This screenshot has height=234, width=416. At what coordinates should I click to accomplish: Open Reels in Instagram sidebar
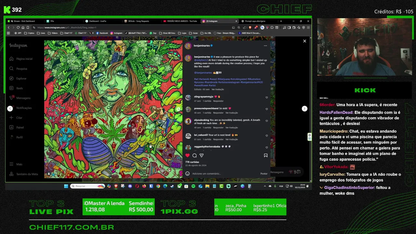coord(17,88)
